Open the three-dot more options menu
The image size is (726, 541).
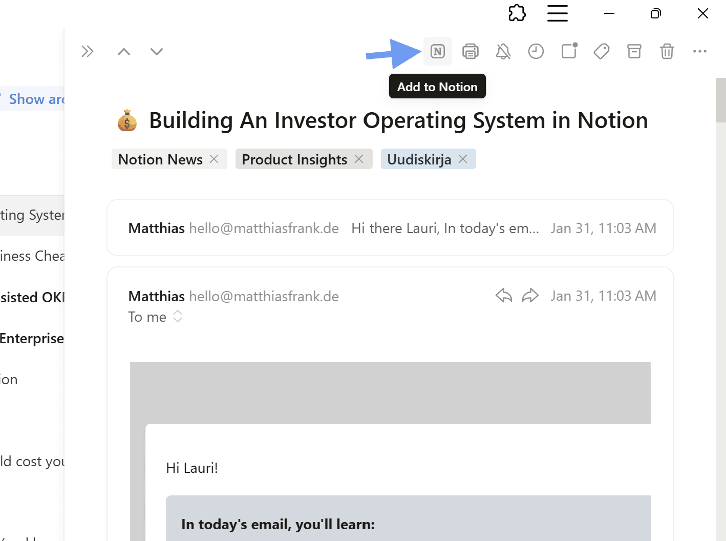(x=700, y=51)
